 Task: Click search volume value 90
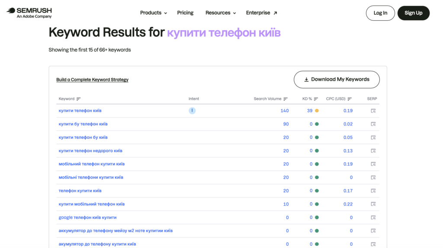tap(286, 124)
